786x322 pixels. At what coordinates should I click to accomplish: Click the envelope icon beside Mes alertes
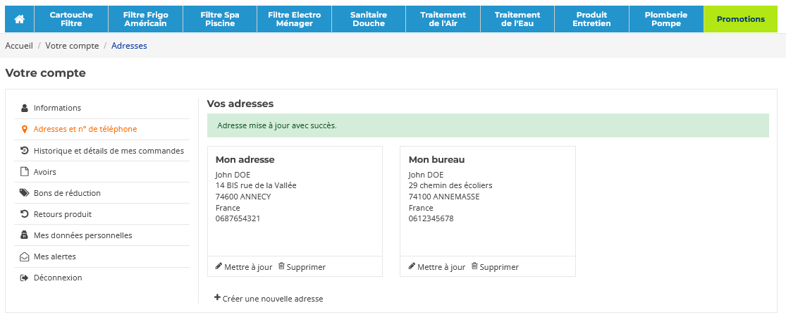(x=24, y=256)
